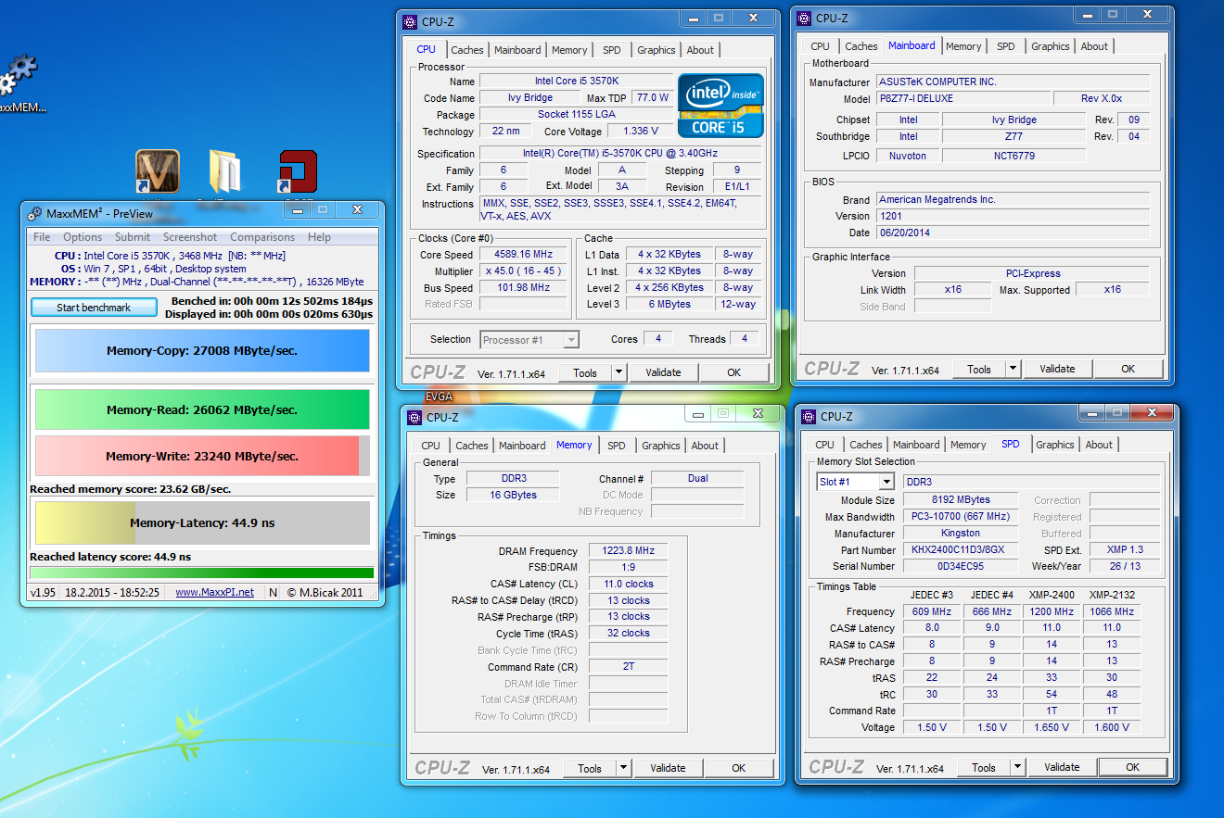The height and width of the screenshot is (818, 1224).
Task: Open Tools dropdown arrow in Mainboard CPU-Z window
Action: pyautogui.click(x=1013, y=369)
